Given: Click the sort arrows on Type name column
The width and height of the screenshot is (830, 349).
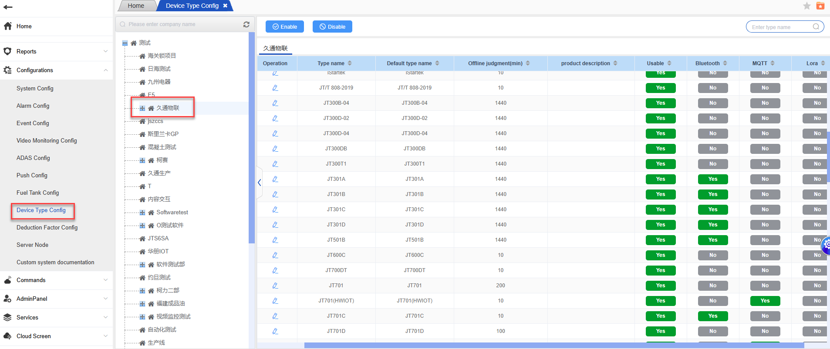Looking at the screenshot, I should (x=350, y=63).
